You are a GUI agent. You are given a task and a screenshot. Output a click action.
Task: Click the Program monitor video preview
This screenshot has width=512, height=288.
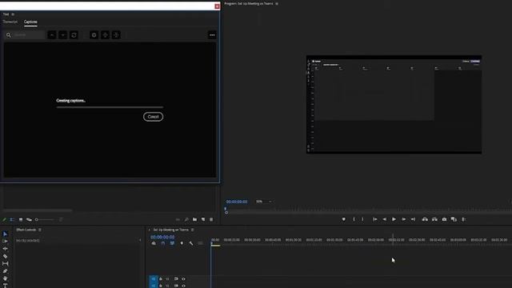coord(394,105)
